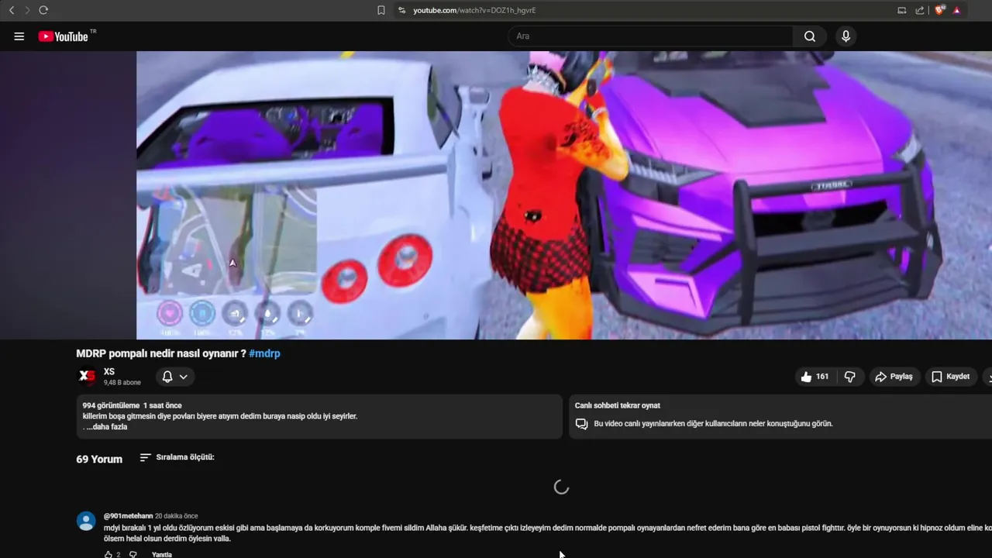Open the @901metehann username link
992x558 pixels.
pyautogui.click(x=128, y=516)
